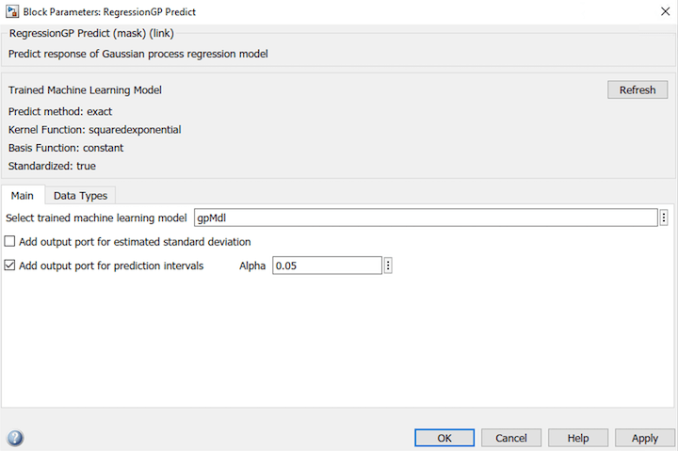
Task: Click the 'Select trained machine learning model' label
Action: [x=96, y=217]
